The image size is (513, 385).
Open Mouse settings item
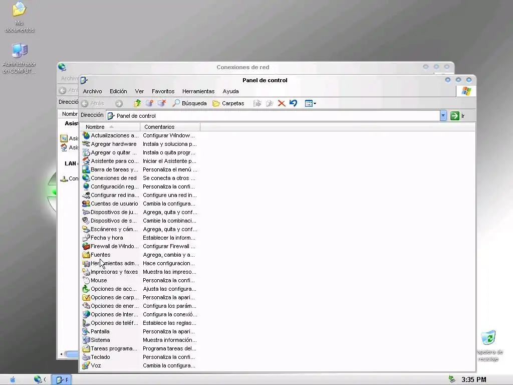pos(95,280)
